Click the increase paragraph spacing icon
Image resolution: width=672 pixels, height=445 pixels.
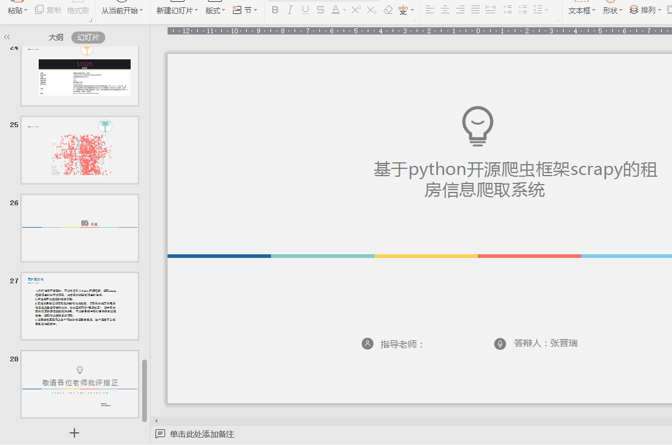click(507, 10)
